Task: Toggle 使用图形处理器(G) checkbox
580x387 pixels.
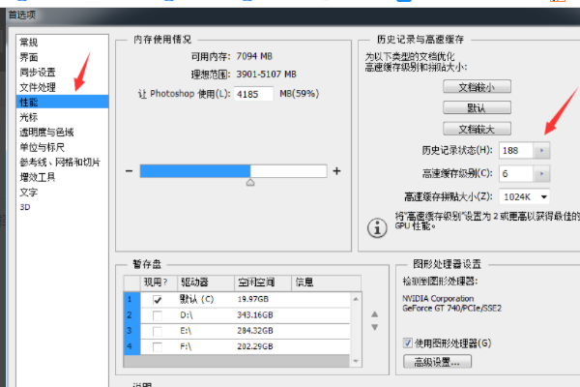Action: tap(408, 342)
